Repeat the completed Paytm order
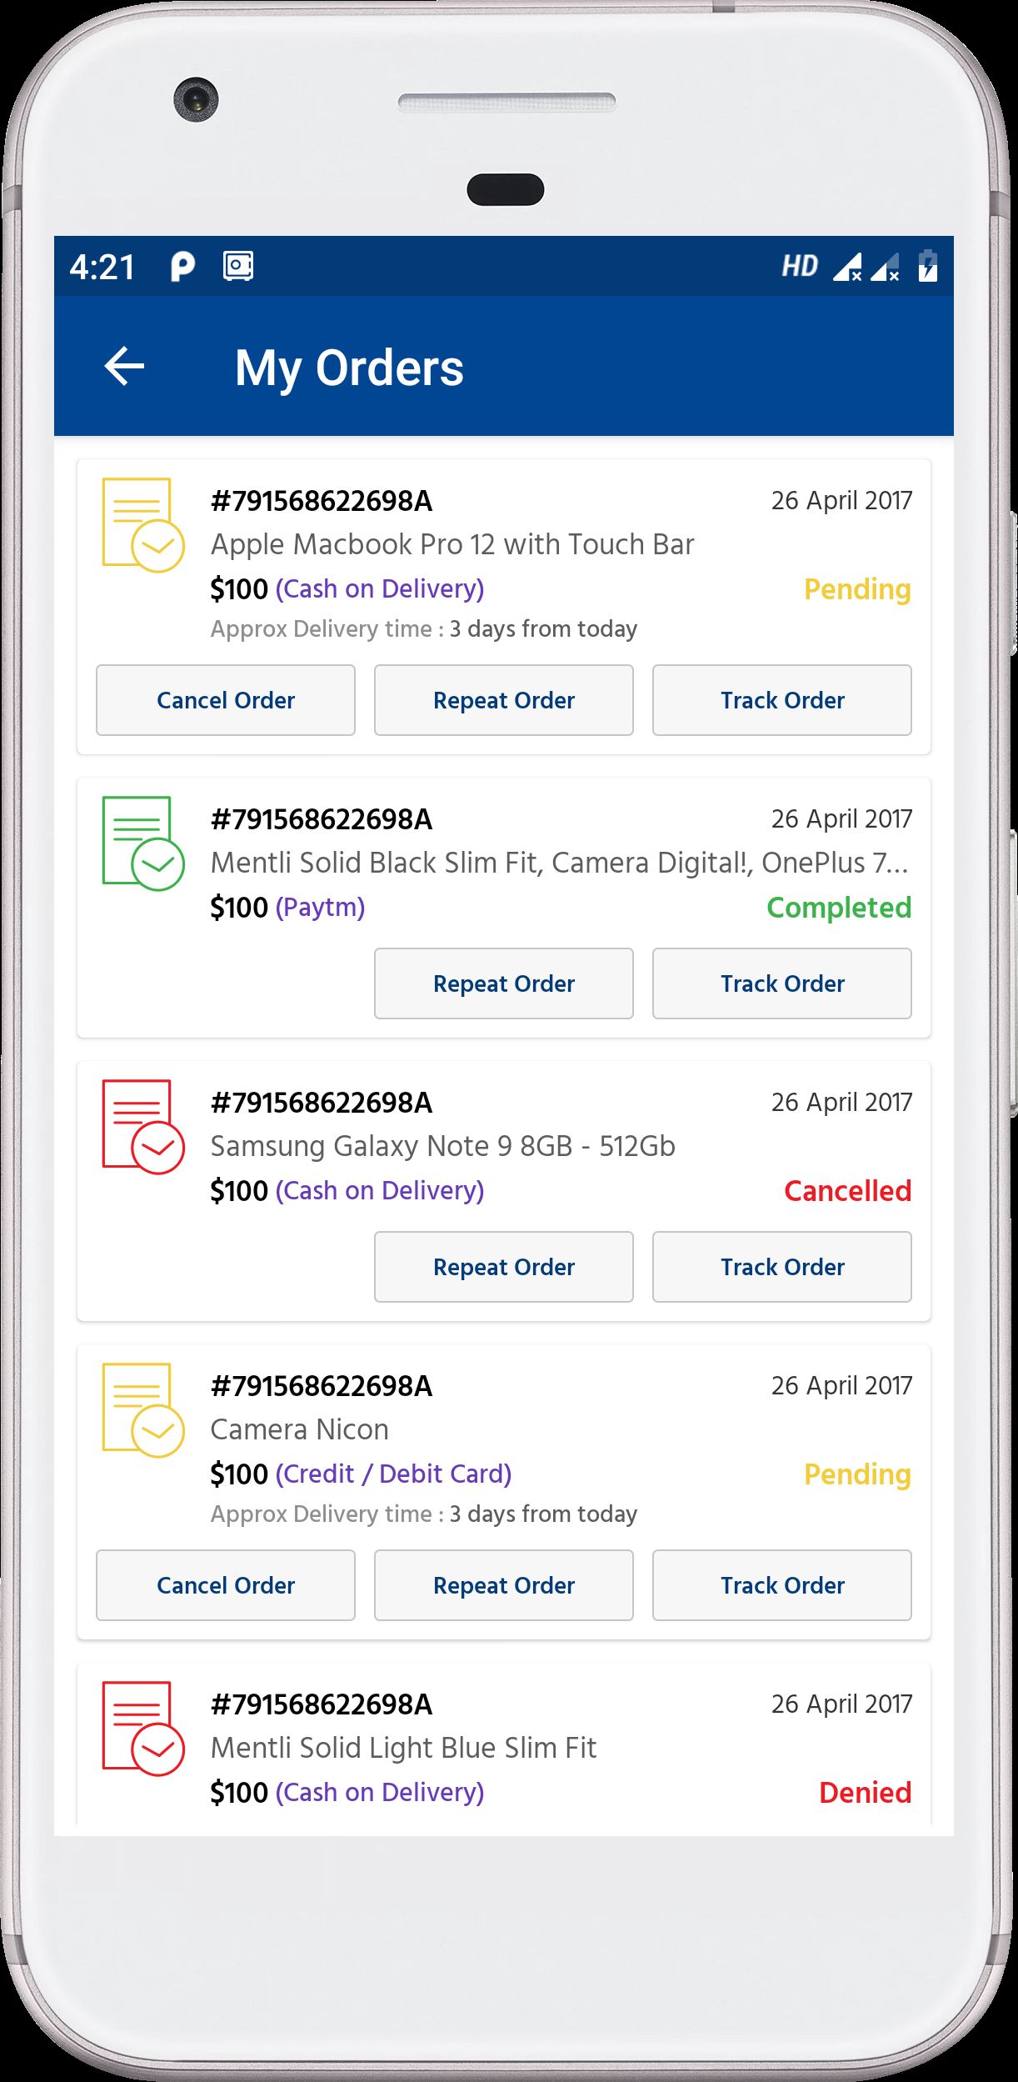 tap(504, 983)
